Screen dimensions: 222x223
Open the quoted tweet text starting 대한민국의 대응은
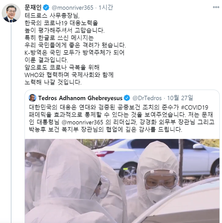[x=122, y=119]
